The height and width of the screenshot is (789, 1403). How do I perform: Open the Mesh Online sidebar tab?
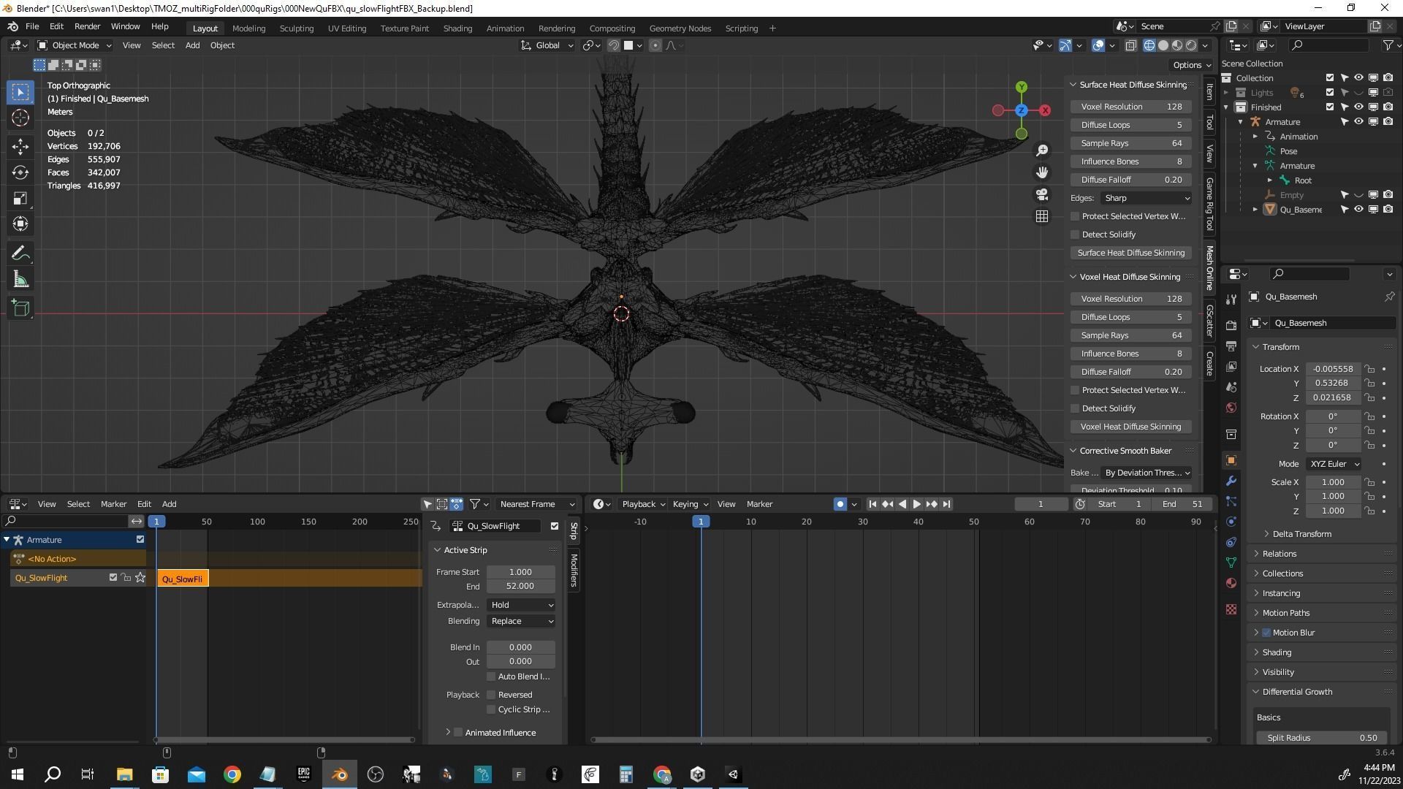pos(1209,267)
